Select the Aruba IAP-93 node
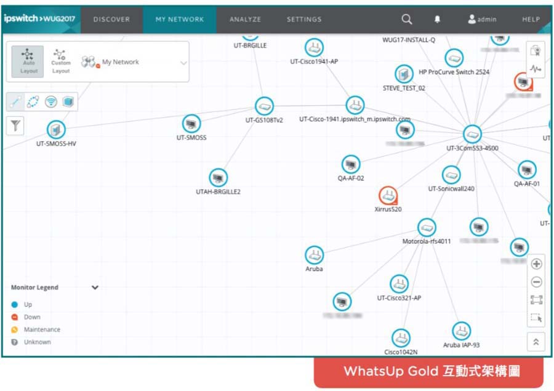 pos(462,331)
